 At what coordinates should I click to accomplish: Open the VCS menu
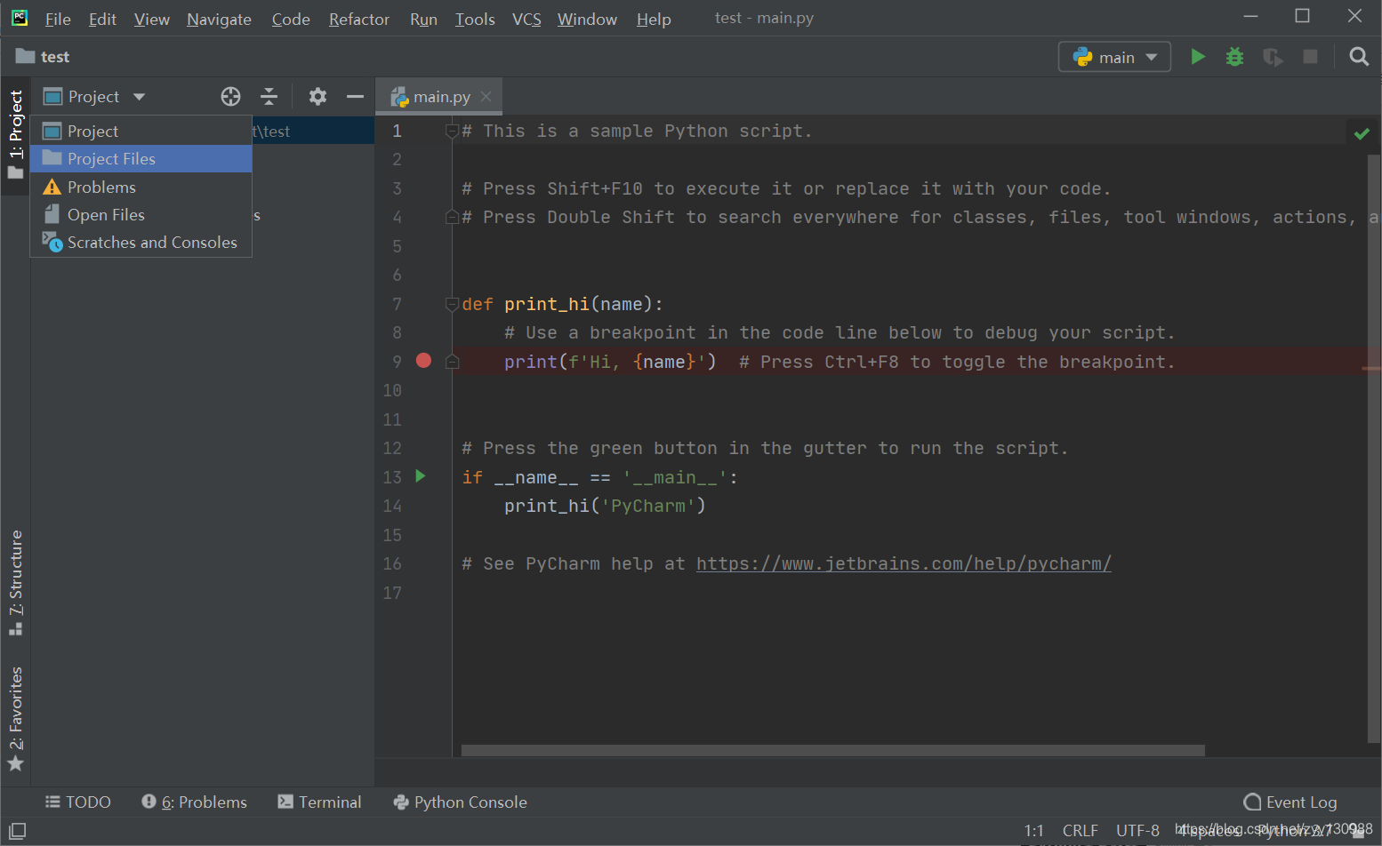pos(526,19)
